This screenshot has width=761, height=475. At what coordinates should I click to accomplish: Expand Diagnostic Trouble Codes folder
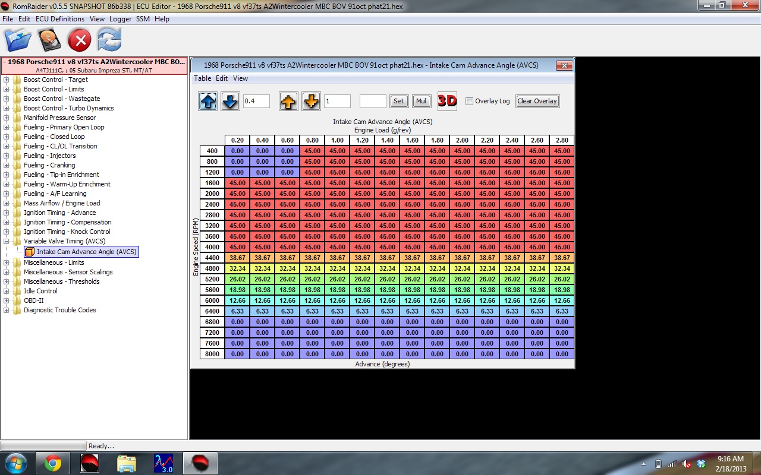[x=7, y=310]
